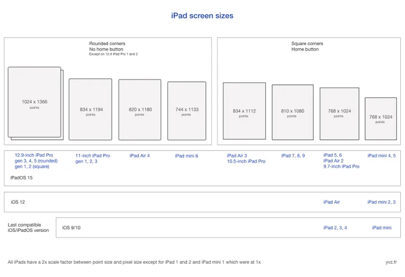Click the 'iPad mini 4, 5' label
Screen dimensions: 405x277
click(x=382, y=156)
